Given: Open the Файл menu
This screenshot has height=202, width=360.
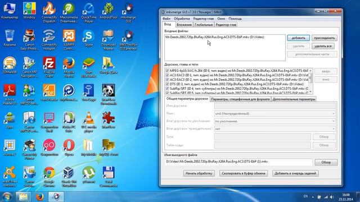Looking at the screenshot, I should click(166, 19).
